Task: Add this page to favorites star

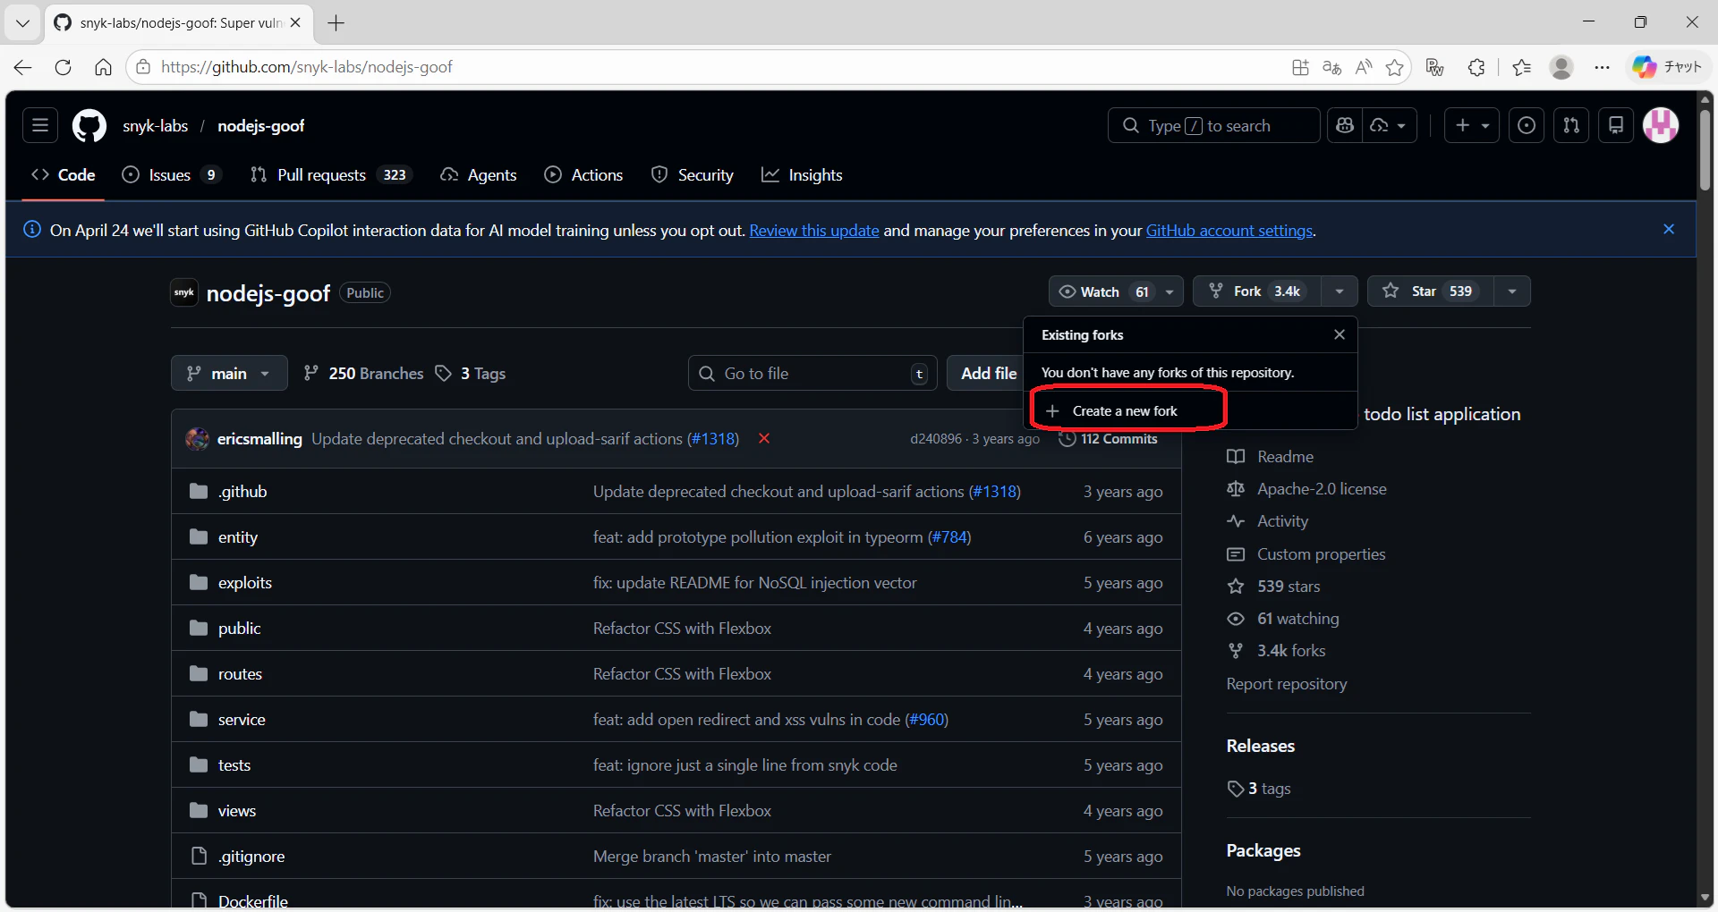Action: (1394, 67)
